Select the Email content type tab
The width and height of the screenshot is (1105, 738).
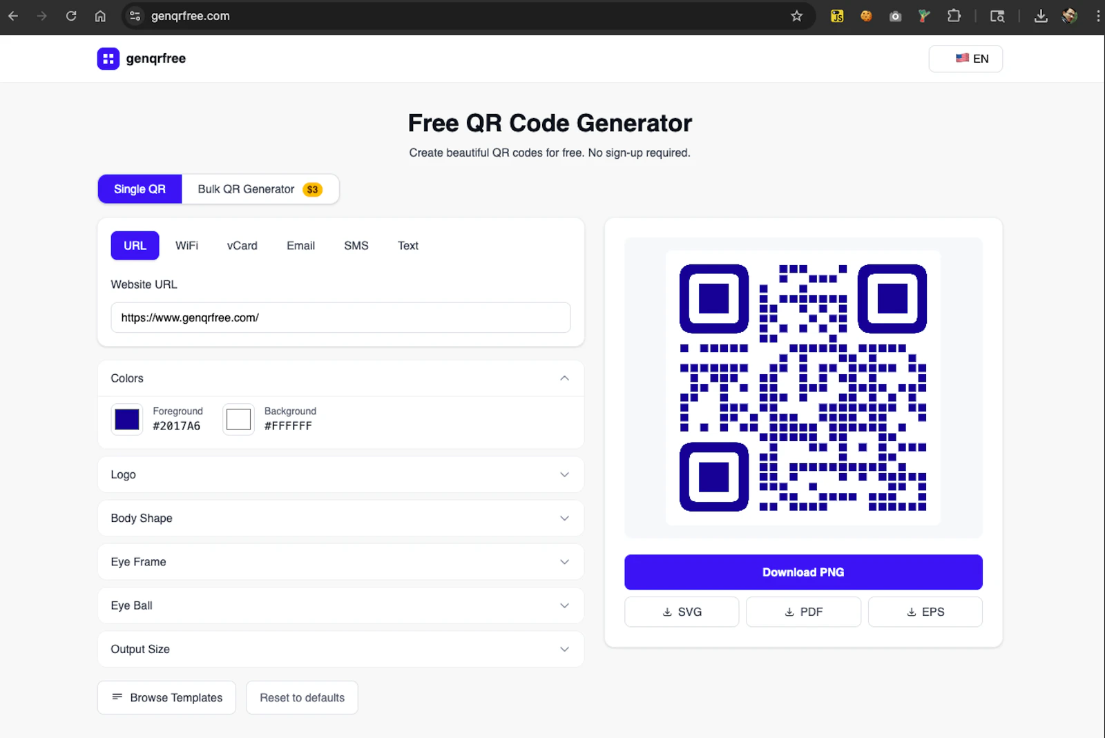(300, 246)
